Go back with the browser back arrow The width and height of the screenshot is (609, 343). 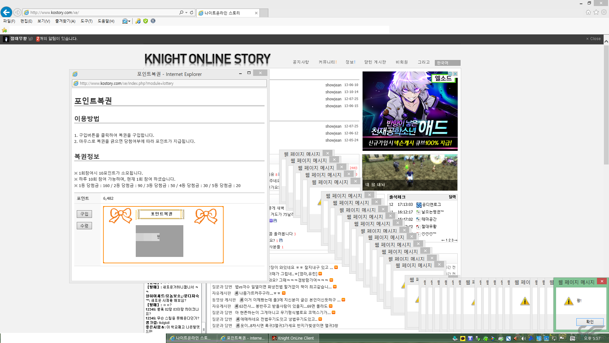pyautogui.click(x=6, y=12)
